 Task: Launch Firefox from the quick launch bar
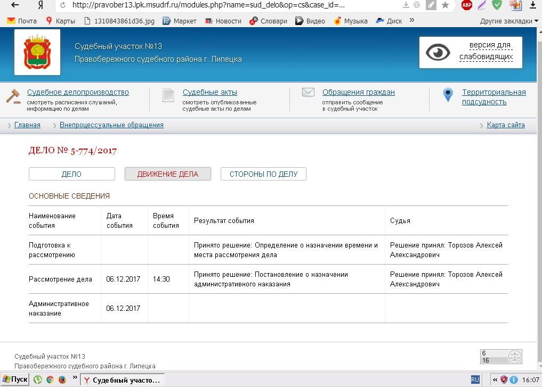pyautogui.click(x=62, y=380)
